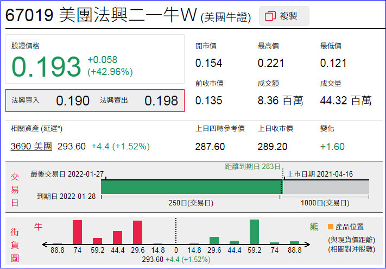This screenshot has width=386, height=269.
Task: Click the 上市日期 2021-04-16 label
Action: tap(320, 174)
